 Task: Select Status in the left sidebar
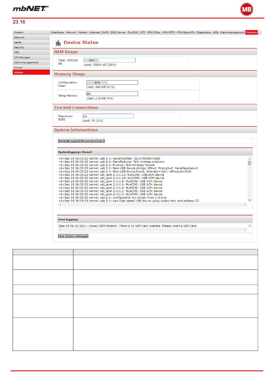pos(31,72)
